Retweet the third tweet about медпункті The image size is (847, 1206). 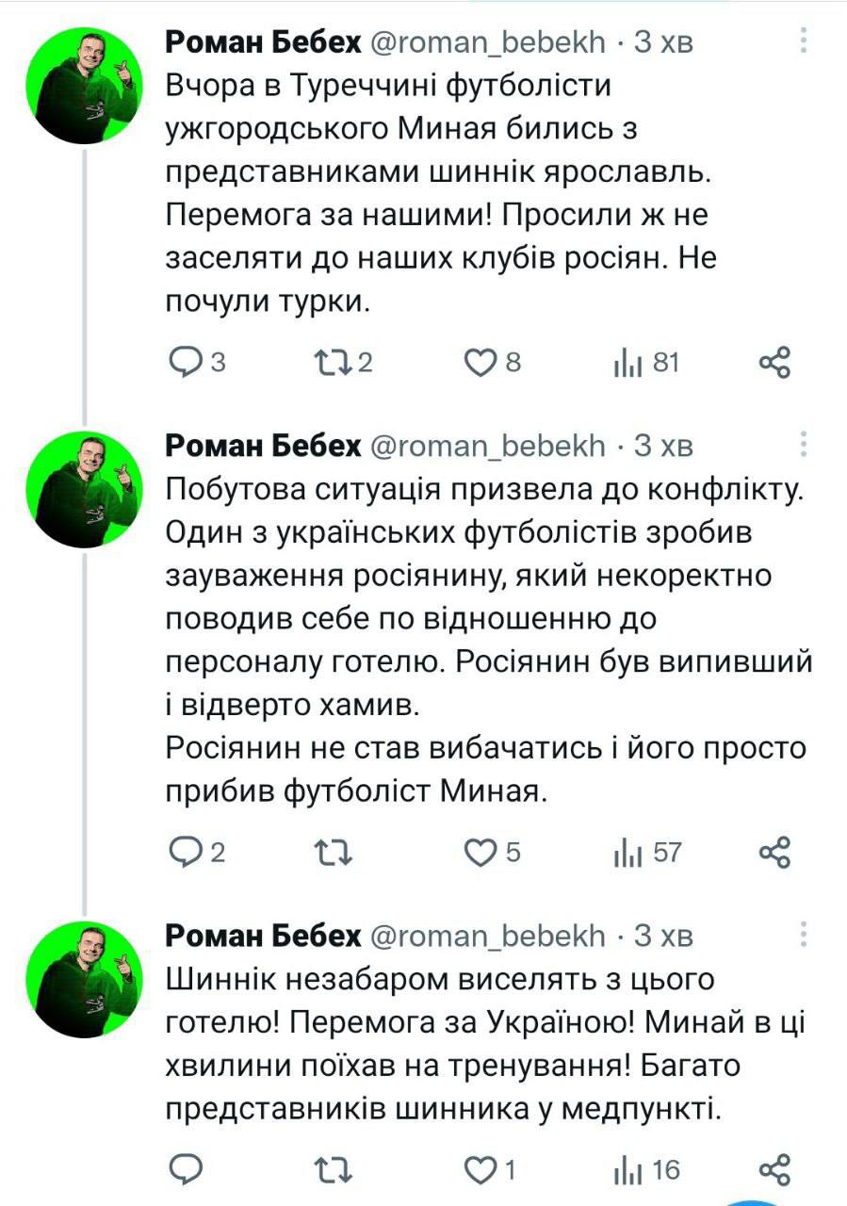coord(333,1170)
